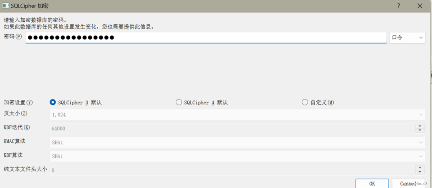
Task: Click the help question mark button
Action: tap(399, 6)
